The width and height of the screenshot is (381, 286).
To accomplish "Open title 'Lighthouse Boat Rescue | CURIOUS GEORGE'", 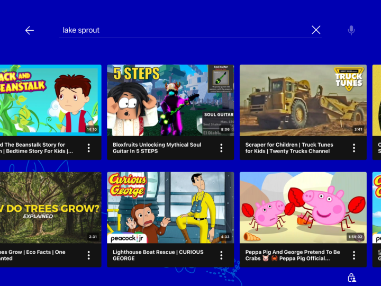I will [x=158, y=255].
